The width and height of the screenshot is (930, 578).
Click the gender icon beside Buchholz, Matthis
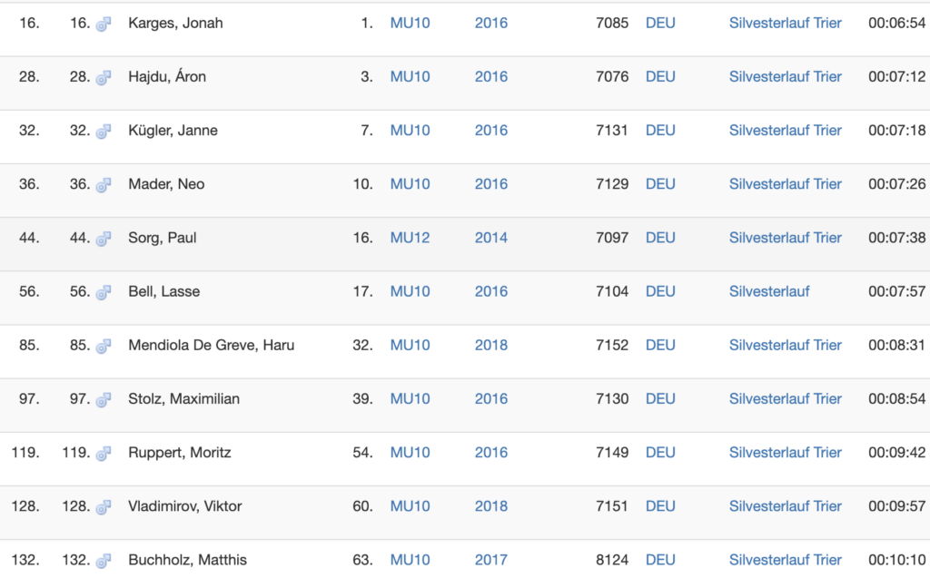[x=104, y=561]
